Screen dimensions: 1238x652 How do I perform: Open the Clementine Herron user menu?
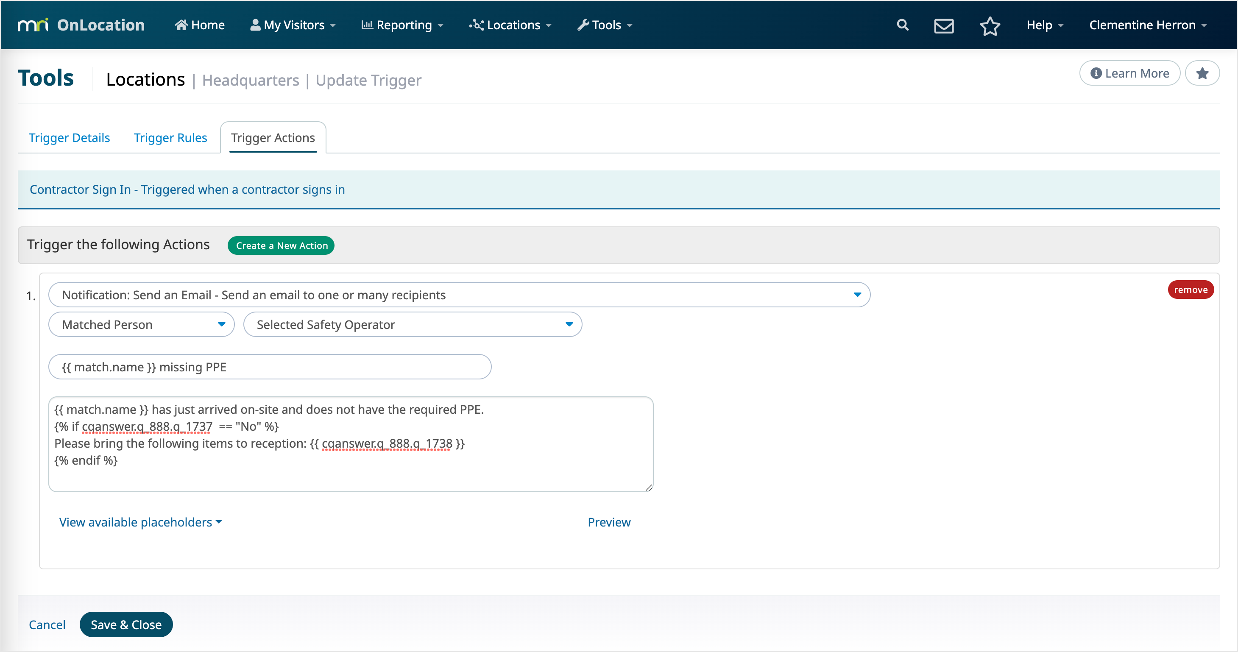(x=1148, y=25)
